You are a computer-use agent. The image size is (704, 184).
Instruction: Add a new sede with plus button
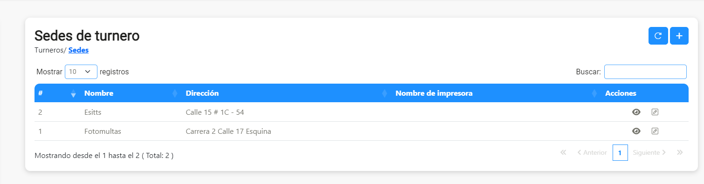[679, 36]
